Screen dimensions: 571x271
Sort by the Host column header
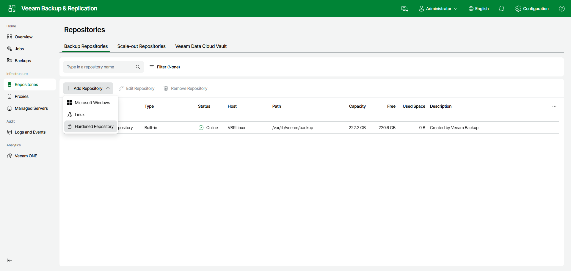click(232, 106)
